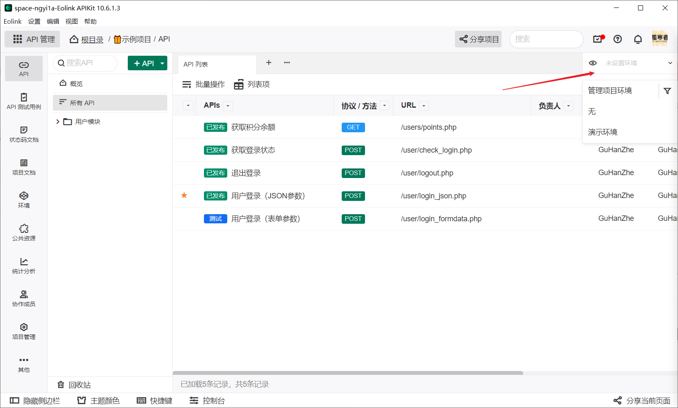Click the 搜索API search box

click(x=85, y=63)
